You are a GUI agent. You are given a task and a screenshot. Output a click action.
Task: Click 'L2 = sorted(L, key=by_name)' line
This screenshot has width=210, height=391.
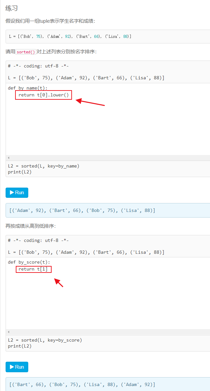pyautogui.click(x=44, y=166)
